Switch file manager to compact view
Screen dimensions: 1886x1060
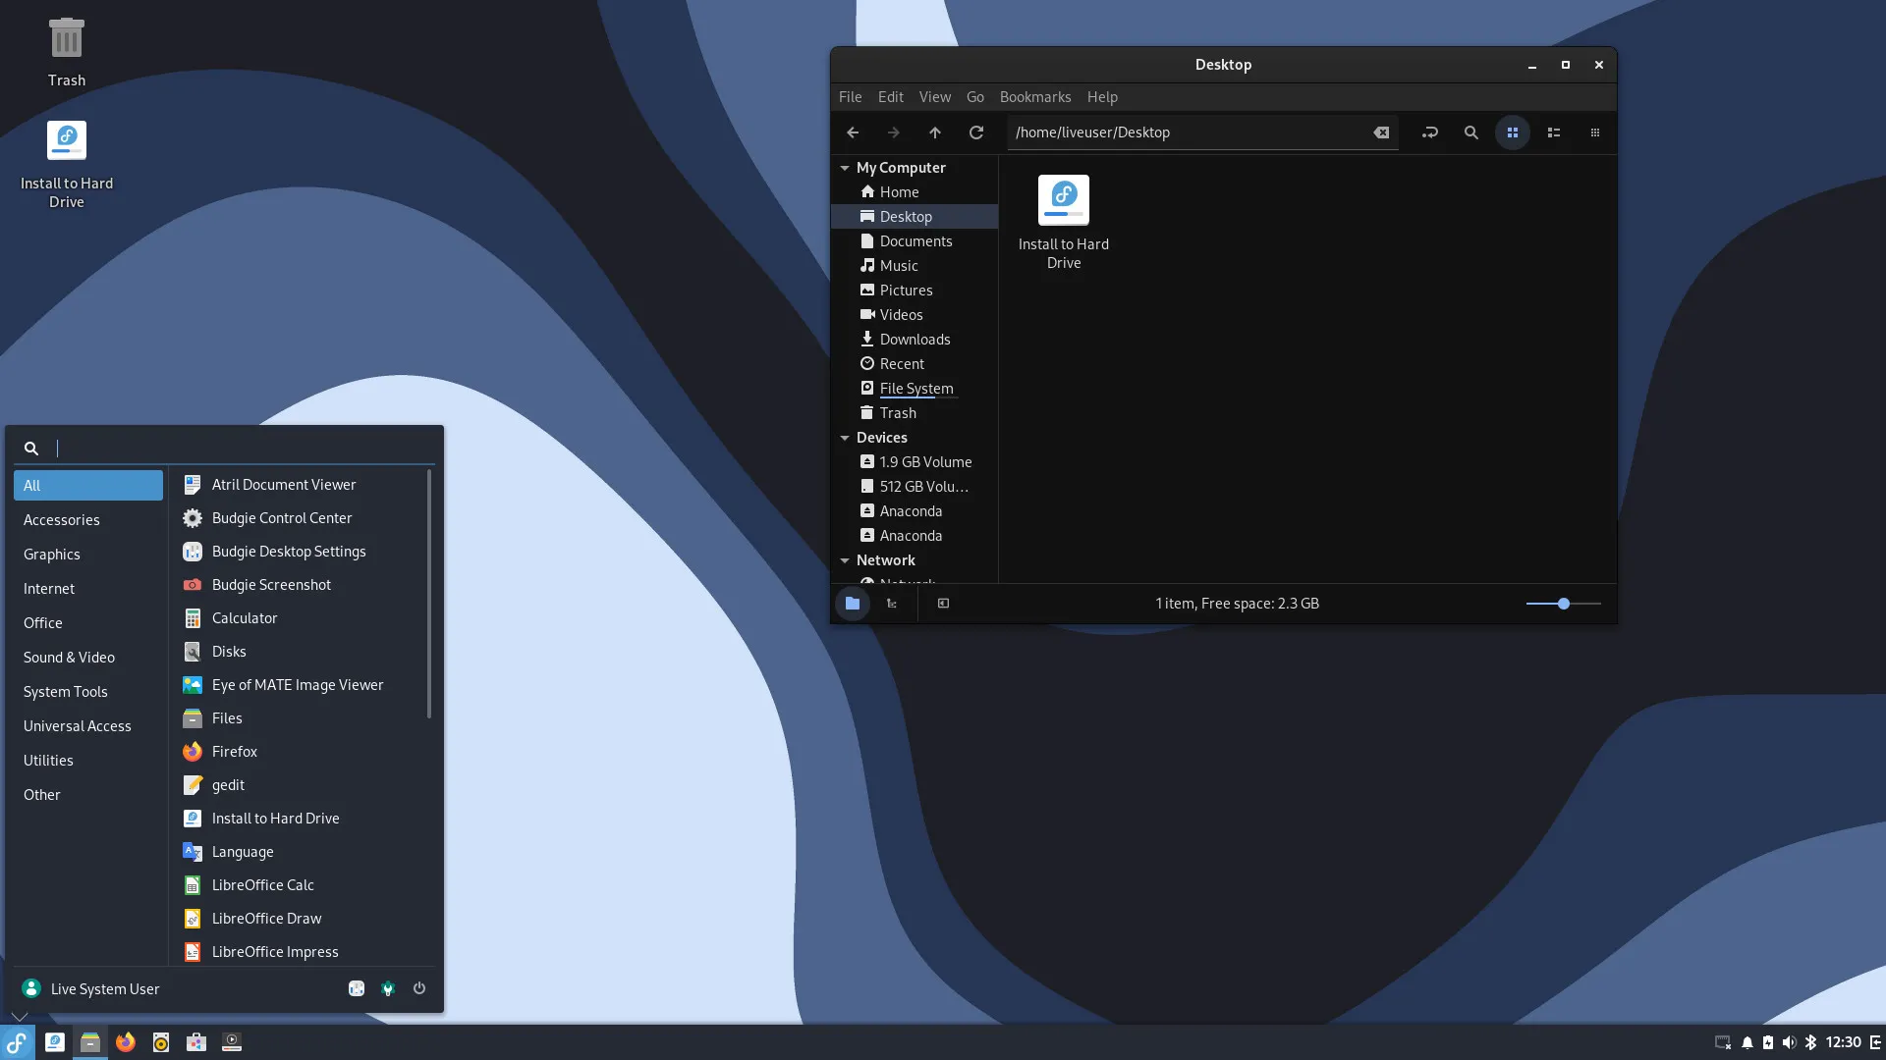(x=1594, y=132)
